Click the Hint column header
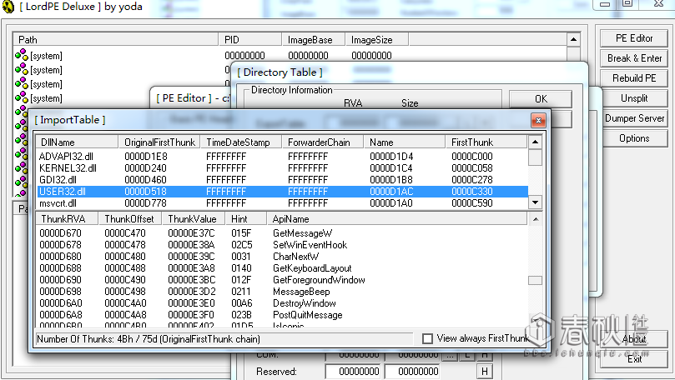Viewport: 675px width, 380px height. (246, 219)
